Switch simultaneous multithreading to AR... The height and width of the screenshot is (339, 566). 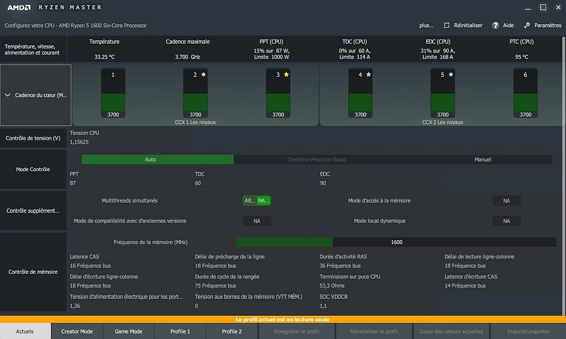tap(250, 200)
